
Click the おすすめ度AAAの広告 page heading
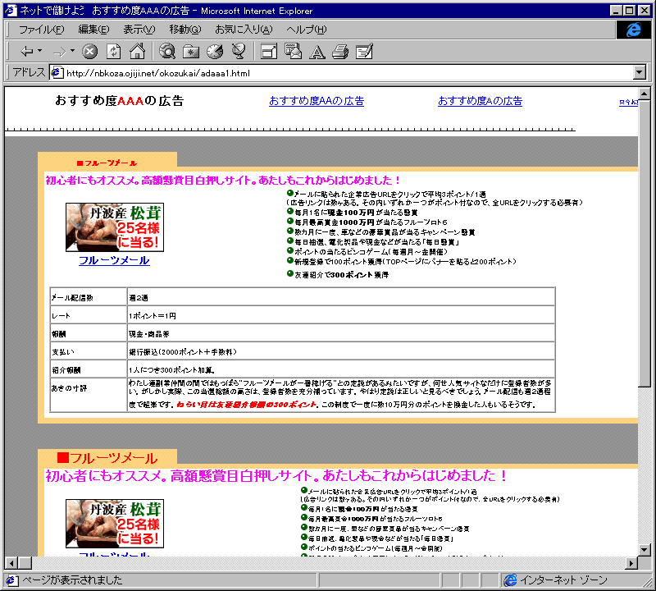pyautogui.click(x=119, y=101)
